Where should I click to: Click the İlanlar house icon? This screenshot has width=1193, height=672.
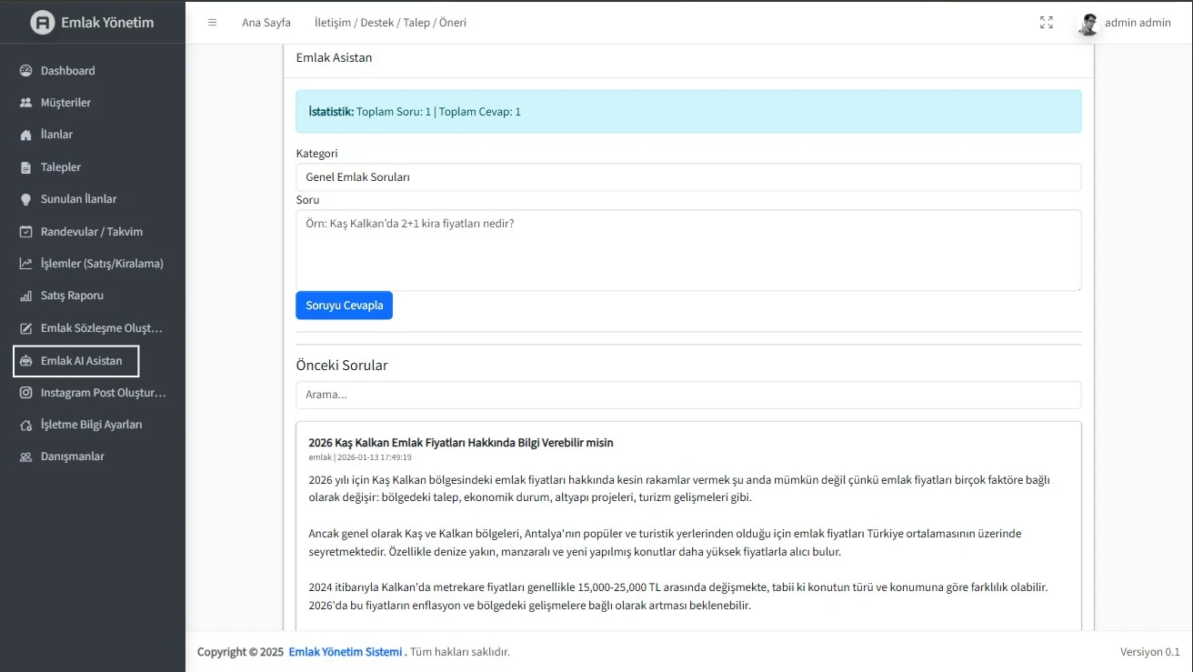point(25,135)
